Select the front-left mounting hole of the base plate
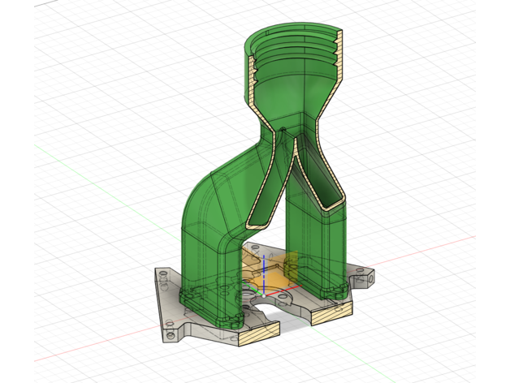This screenshot has width=510, height=383. click(x=171, y=334)
